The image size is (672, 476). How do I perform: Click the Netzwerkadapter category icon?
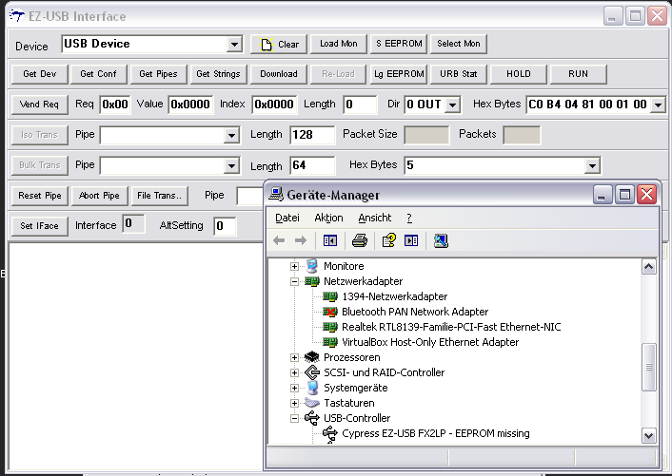(x=312, y=281)
